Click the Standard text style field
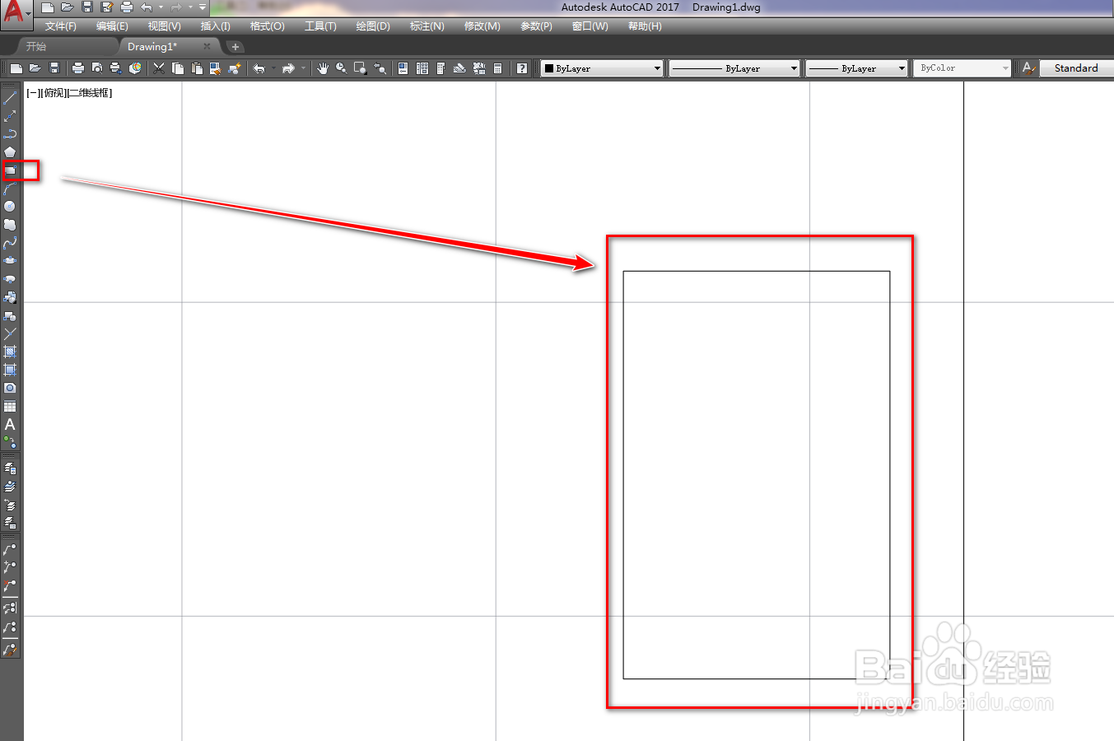Image resolution: width=1114 pixels, height=741 pixels. 1076,68
